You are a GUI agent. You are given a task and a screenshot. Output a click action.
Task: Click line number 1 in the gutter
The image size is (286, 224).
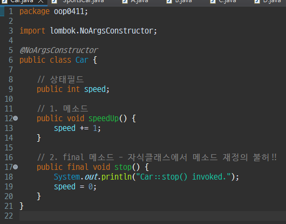click(x=11, y=11)
